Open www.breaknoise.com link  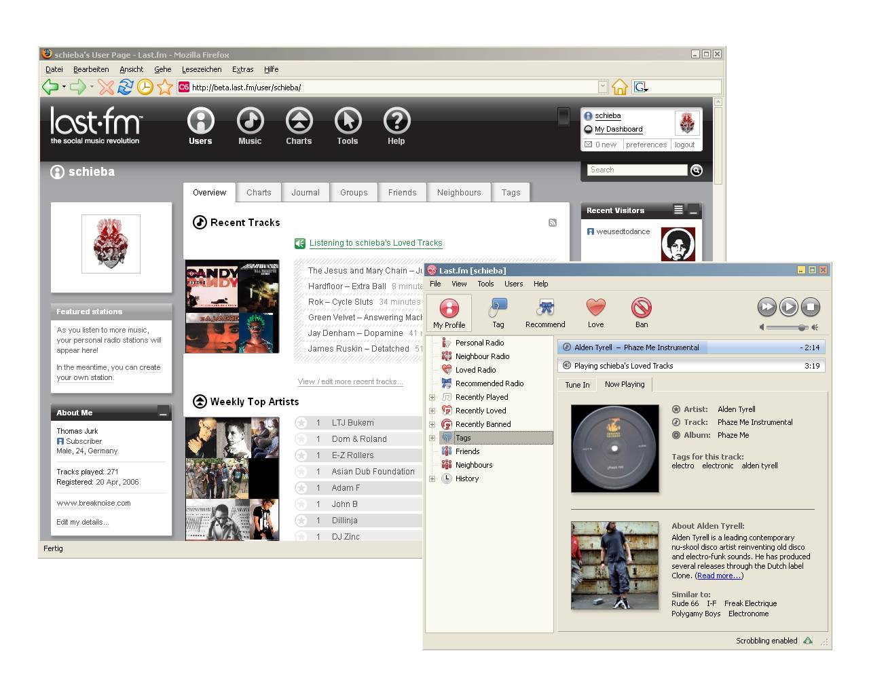pos(94,503)
